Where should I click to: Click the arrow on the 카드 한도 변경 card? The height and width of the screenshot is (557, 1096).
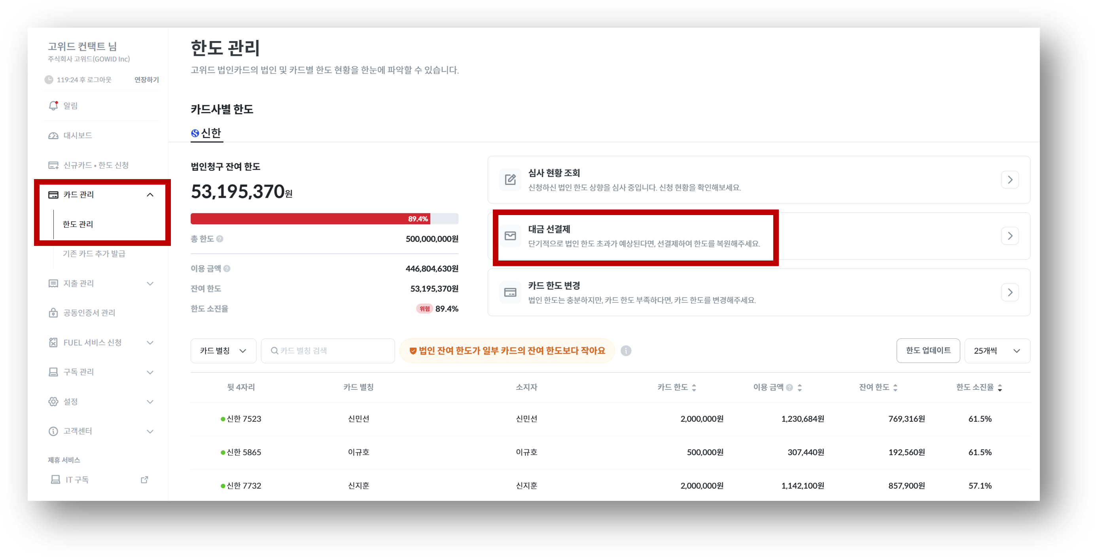coord(1010,293)
